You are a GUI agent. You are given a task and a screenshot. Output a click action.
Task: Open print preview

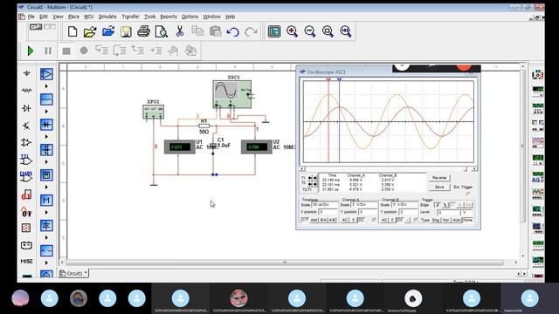tap(162, 31)
